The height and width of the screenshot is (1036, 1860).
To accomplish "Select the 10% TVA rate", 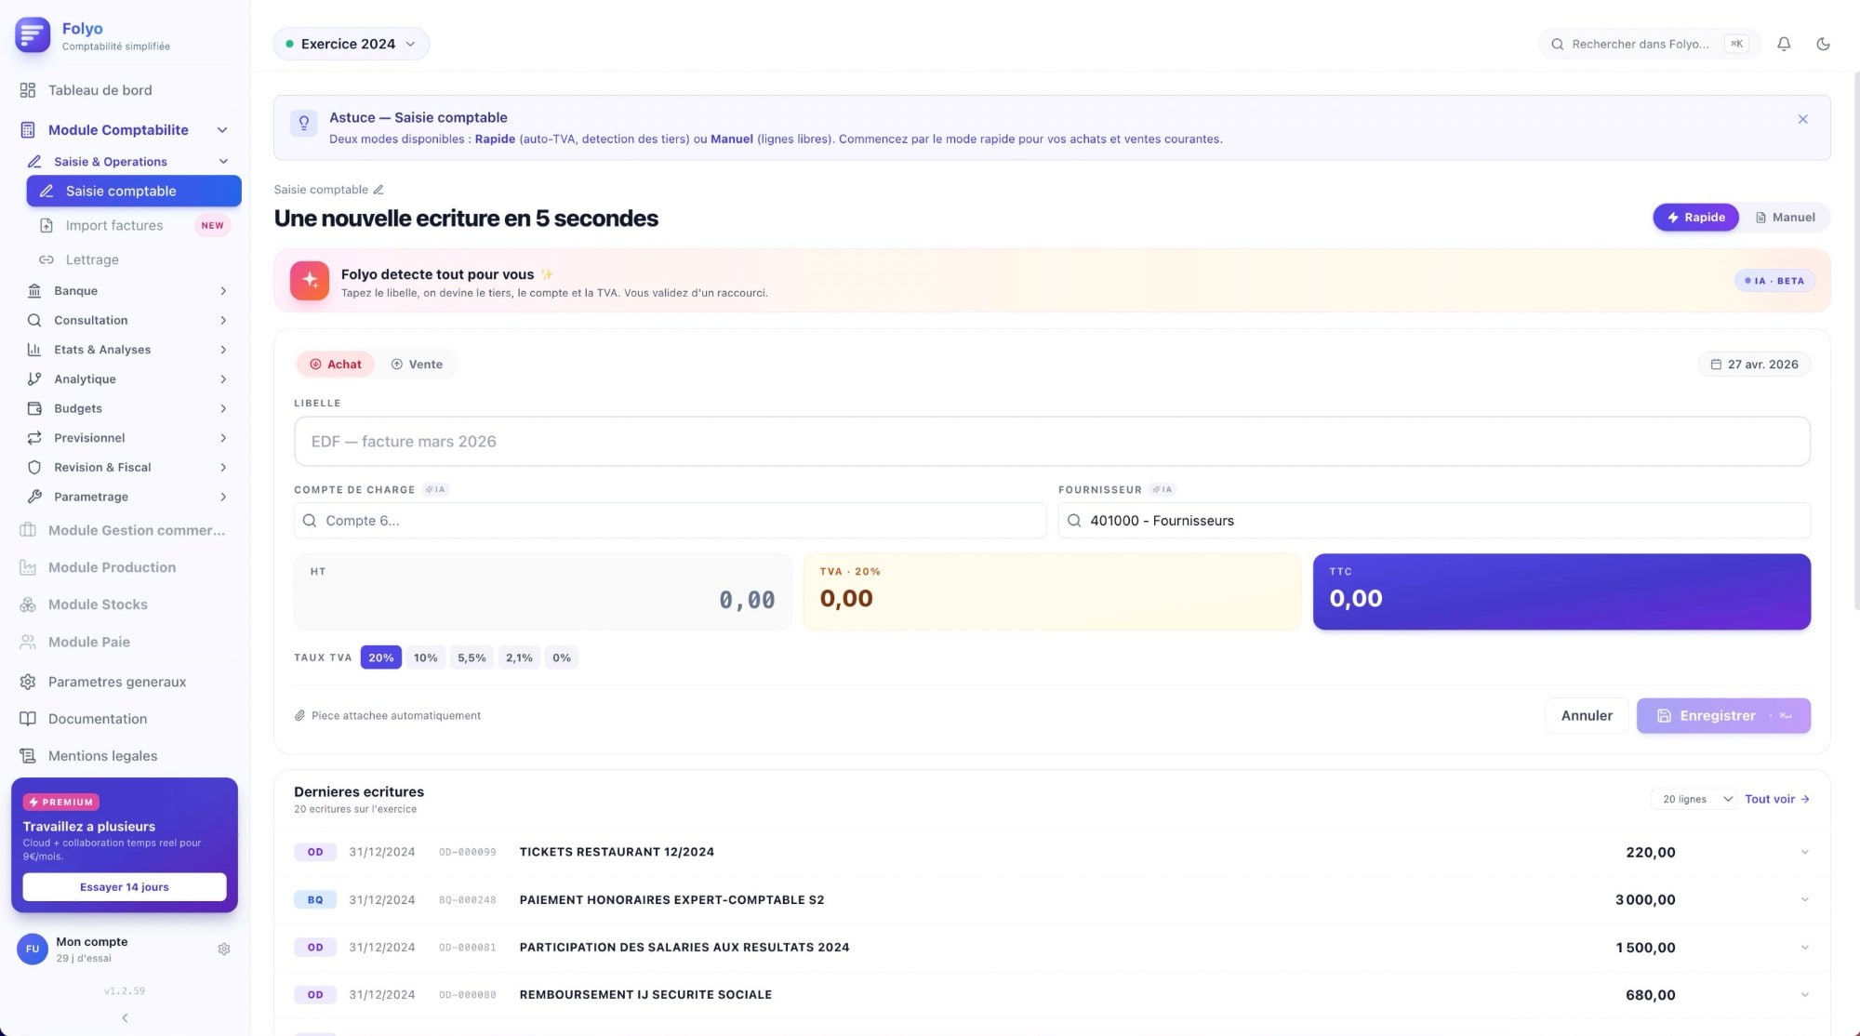I will coord(425,657).
